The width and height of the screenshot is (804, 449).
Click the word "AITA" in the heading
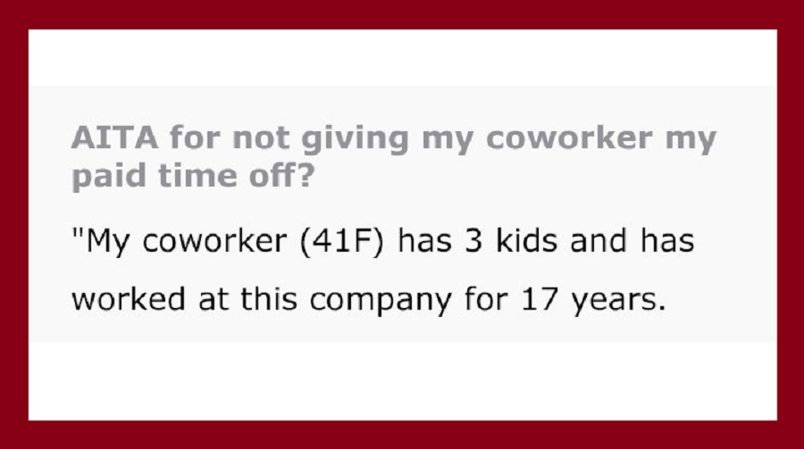[115, 137]
